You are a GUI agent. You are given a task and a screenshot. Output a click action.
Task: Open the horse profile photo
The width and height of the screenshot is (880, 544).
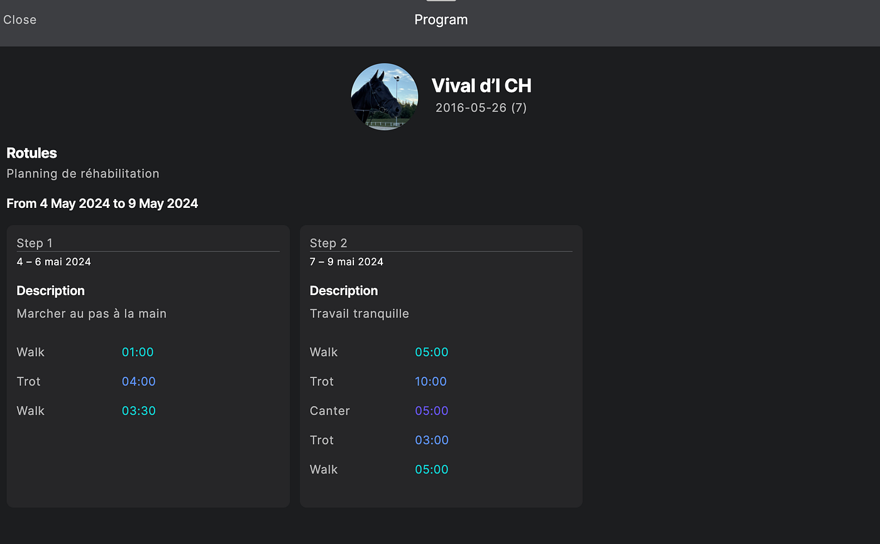(384, 97)
